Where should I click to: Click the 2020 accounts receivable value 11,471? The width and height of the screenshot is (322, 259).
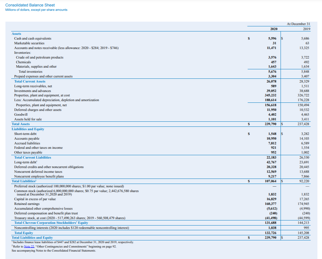tap(272, 48)
